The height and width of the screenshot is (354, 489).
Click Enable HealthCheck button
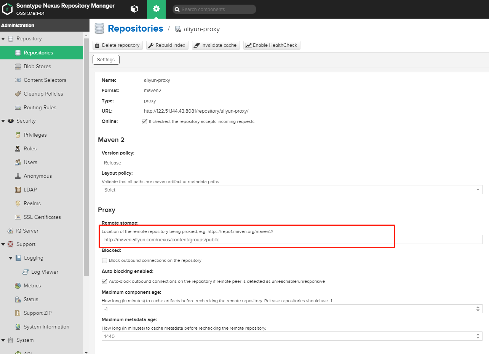tap(272, 45)
